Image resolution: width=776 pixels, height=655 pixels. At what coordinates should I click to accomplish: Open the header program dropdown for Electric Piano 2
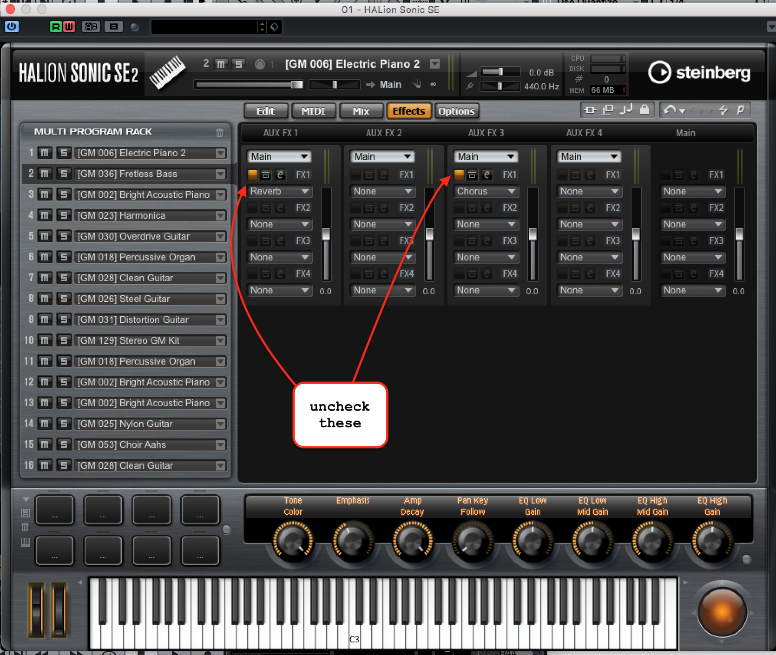(434, 64)
